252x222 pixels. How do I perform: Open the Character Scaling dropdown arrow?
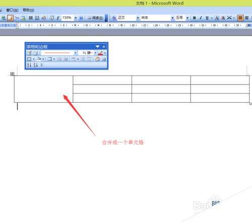[234, 18]
